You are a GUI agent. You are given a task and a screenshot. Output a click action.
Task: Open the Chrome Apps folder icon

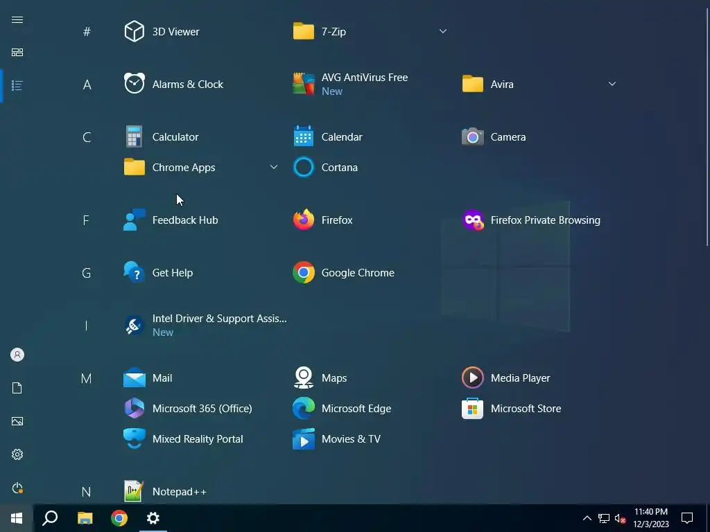(x=135, y=167)
